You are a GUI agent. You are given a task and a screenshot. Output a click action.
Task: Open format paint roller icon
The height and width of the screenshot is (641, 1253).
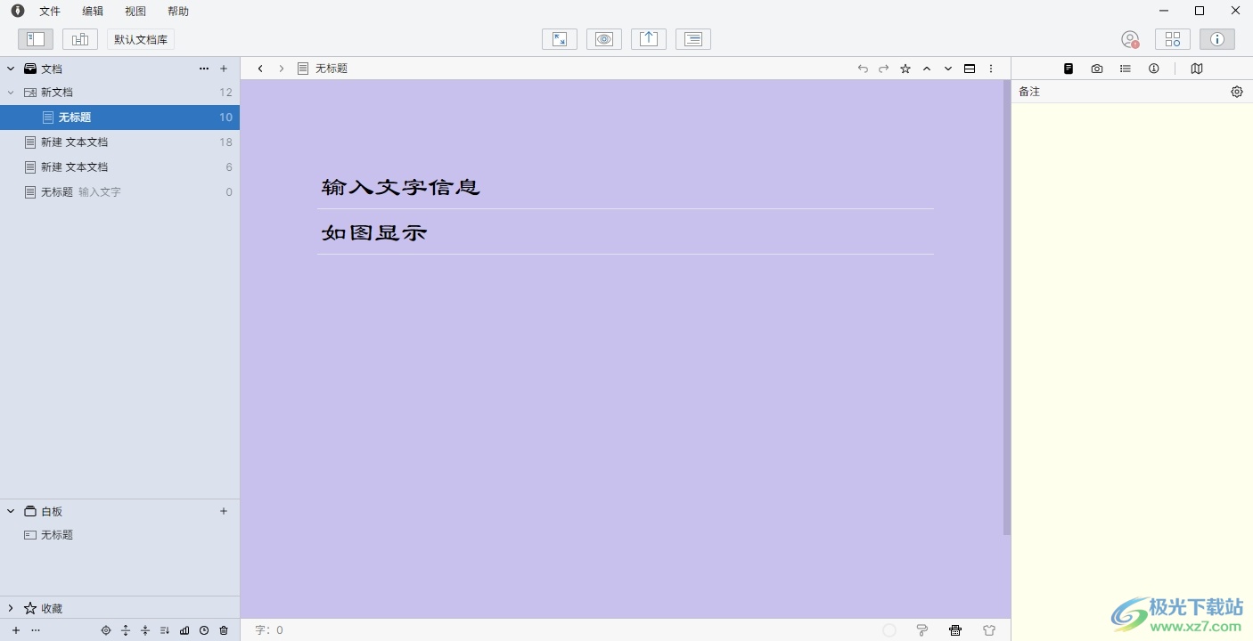(922, 630)
